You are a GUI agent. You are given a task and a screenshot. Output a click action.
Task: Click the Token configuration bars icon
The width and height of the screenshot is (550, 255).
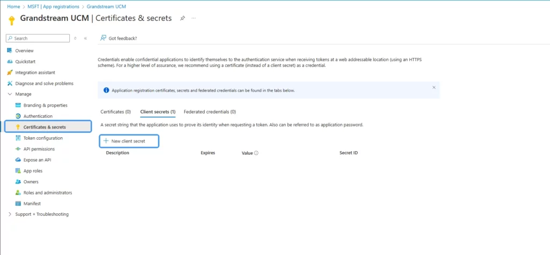[18, 138]
